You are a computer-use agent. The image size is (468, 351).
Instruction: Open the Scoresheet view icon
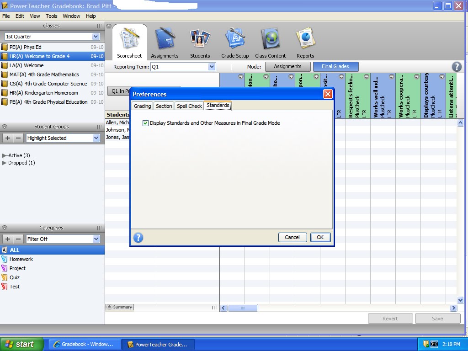[129, 38]
